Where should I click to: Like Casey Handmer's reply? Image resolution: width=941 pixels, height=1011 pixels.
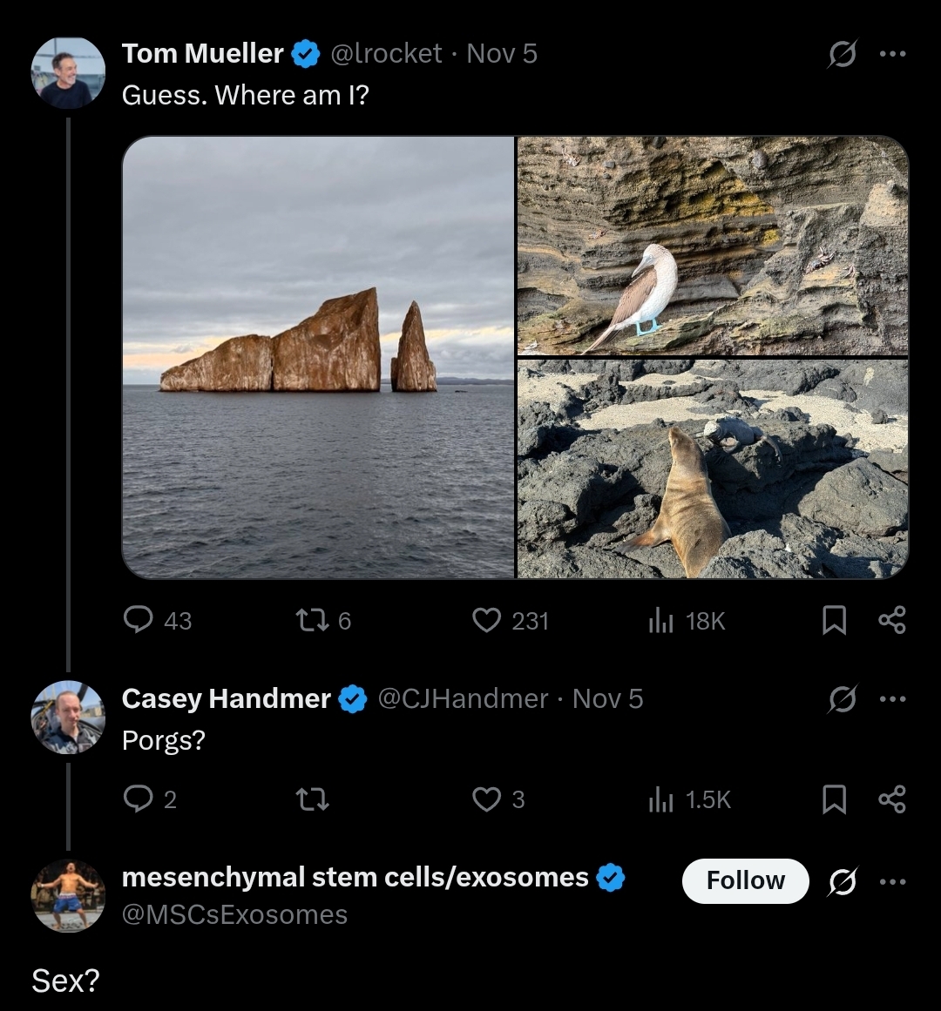486,799
